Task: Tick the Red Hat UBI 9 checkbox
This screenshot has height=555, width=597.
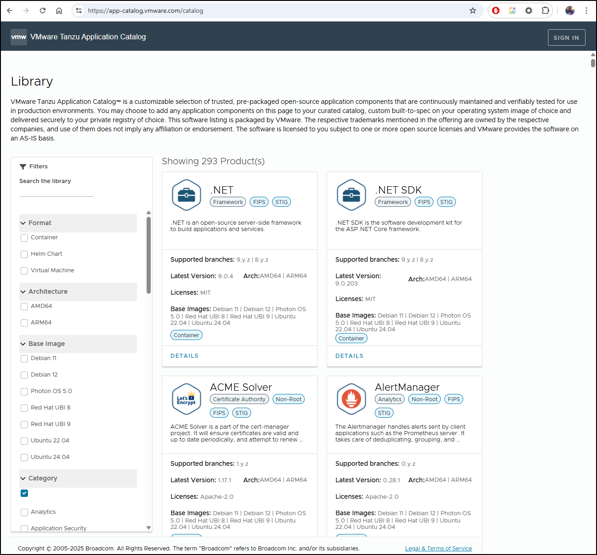Action: coord(24,425)
